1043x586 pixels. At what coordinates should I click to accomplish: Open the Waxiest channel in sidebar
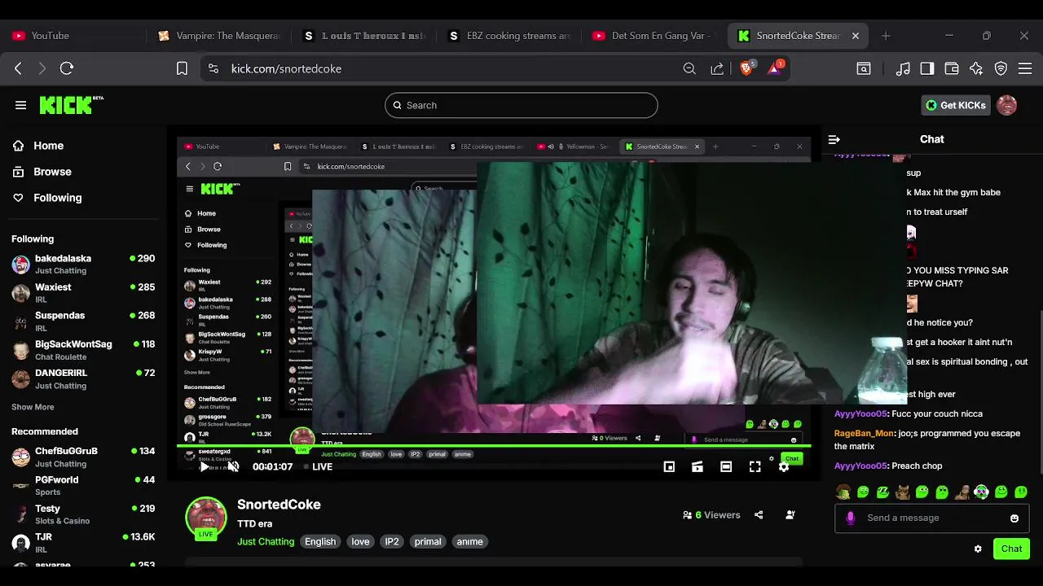point(83,293)
